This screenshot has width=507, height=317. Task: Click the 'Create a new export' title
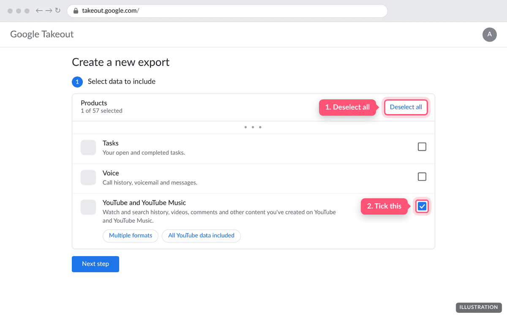click(x=121, y=62)
